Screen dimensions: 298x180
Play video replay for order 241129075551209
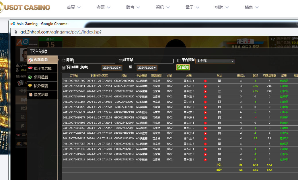pos(205,81)
